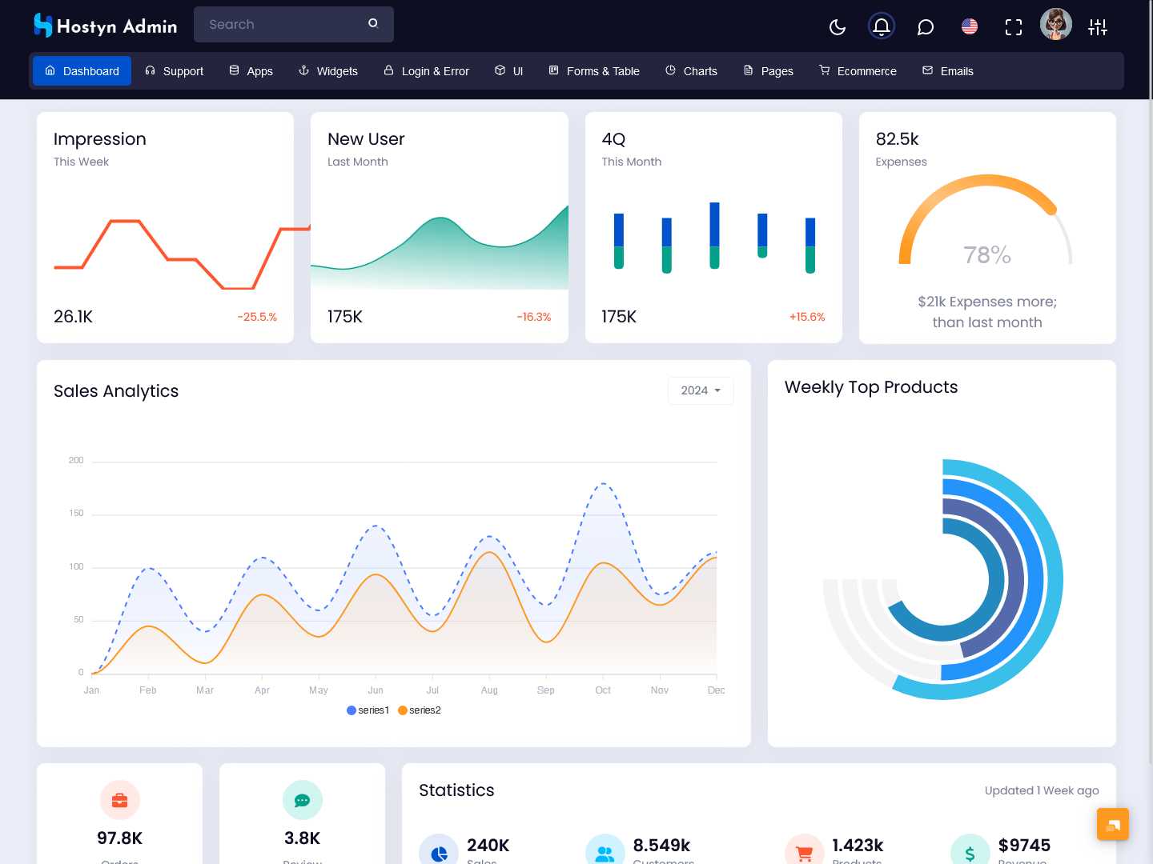Viewport: 1153px width, 864px height.
Task: Open the US flag language selector
Action: pyautogui.click(x=970, y=27)
